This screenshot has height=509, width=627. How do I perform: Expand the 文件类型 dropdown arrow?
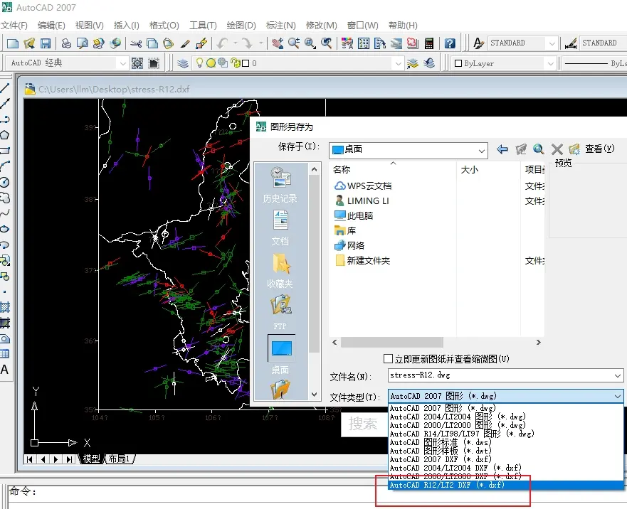618,397
